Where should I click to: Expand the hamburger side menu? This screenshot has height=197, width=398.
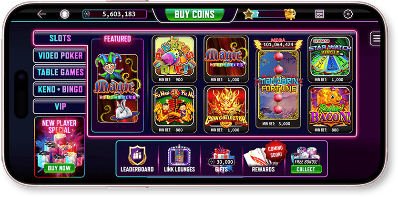coord(375,39)
